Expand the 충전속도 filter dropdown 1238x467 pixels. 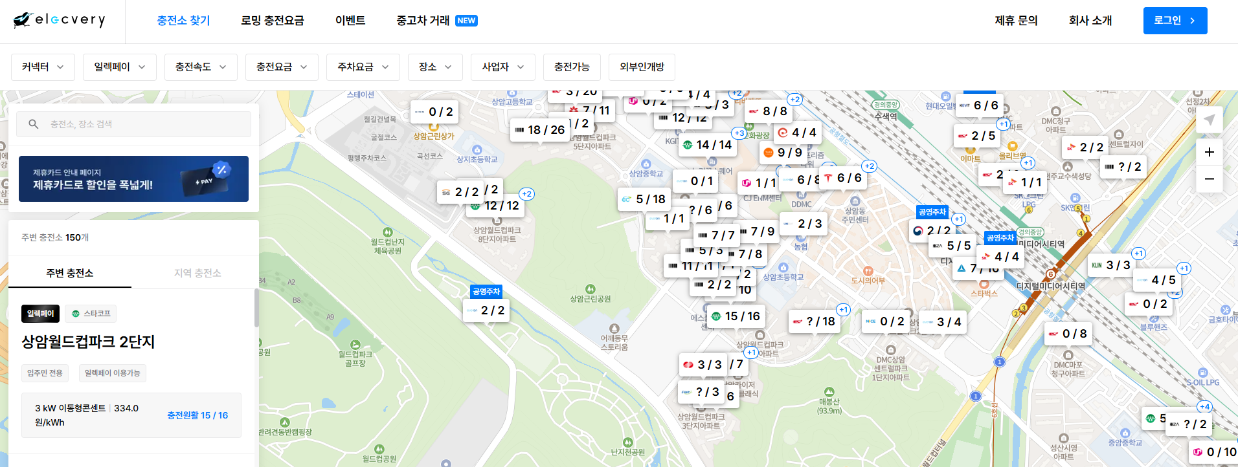click(201, 67)
